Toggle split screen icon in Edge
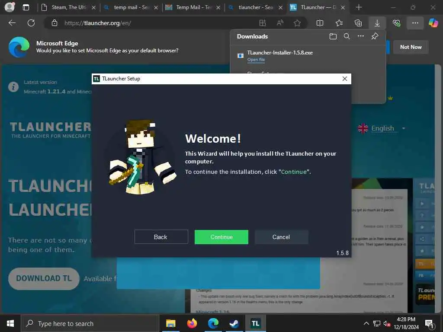This screenshot has height=332, width=443. [x=320, y=23]
